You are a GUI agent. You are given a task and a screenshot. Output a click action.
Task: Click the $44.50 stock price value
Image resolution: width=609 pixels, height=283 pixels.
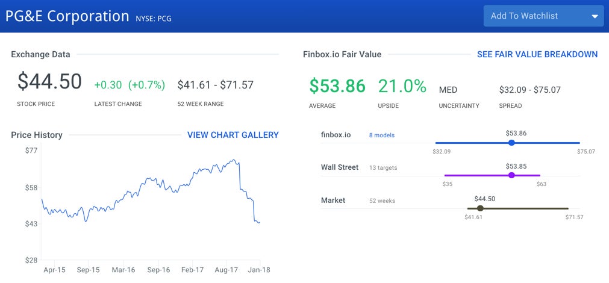click(49, 82)
